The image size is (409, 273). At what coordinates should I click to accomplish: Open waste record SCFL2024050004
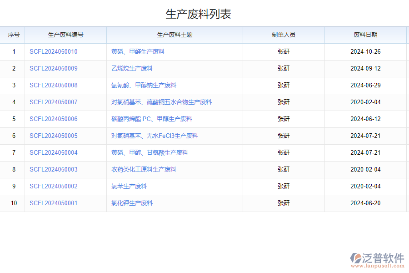pos(53,152)
